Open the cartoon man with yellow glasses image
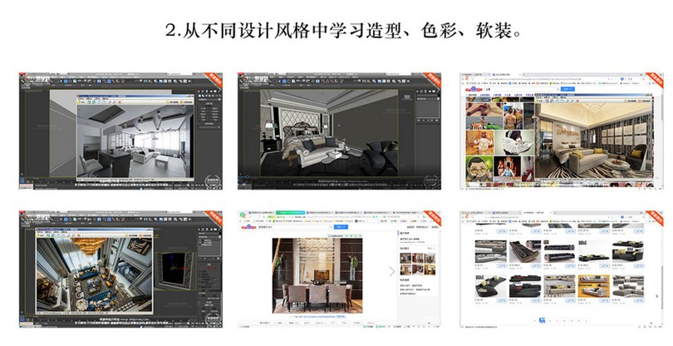 tap(479, 169)
